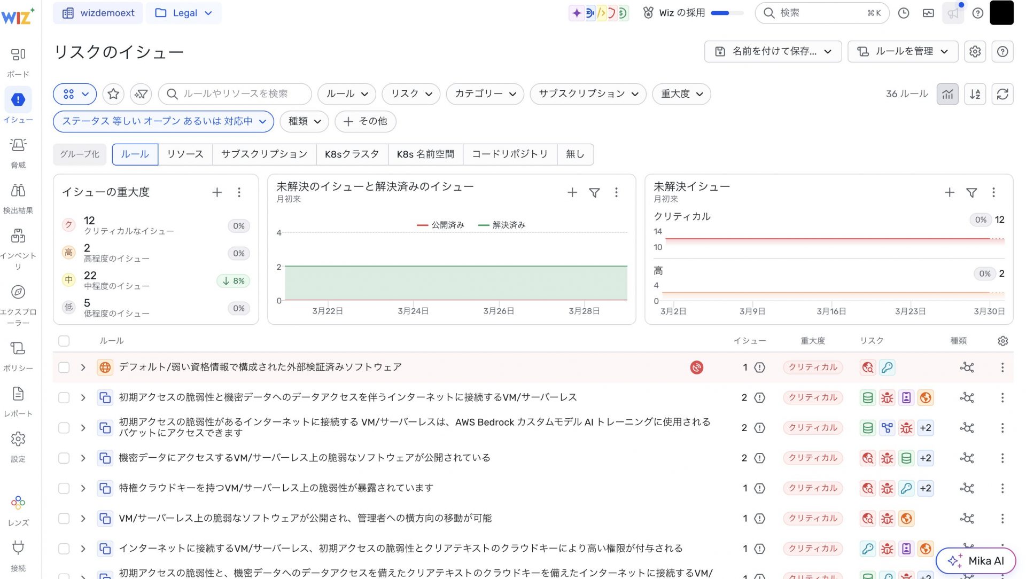The image size is (1026, 579).
Task: Click the ルールを管理 button
Action: (x=903, y=51)
